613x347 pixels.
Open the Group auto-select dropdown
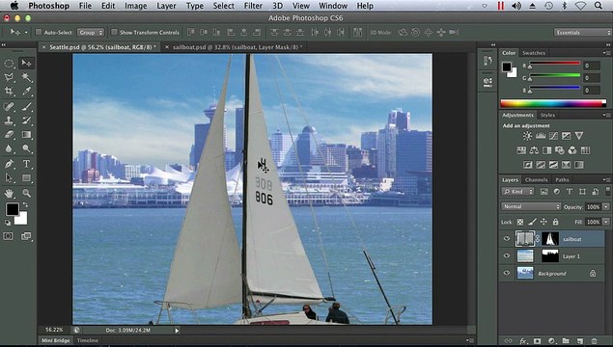coord(91,33)
